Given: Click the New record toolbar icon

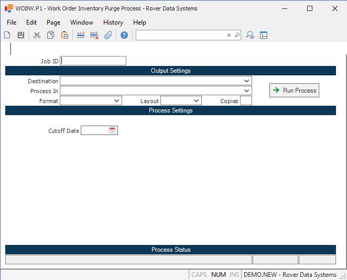Looking at the screenshot, I should [x=7, y=35].
